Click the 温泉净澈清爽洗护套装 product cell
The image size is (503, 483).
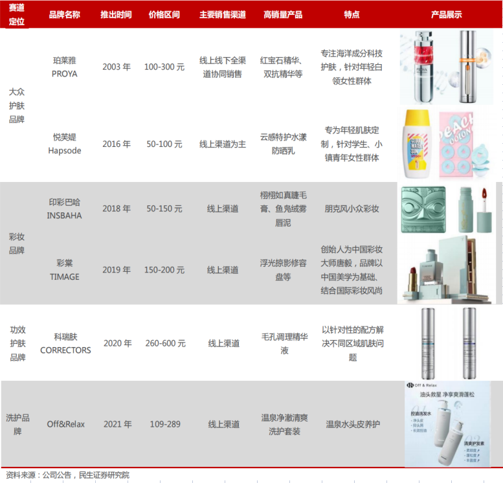tap(285, 424)
